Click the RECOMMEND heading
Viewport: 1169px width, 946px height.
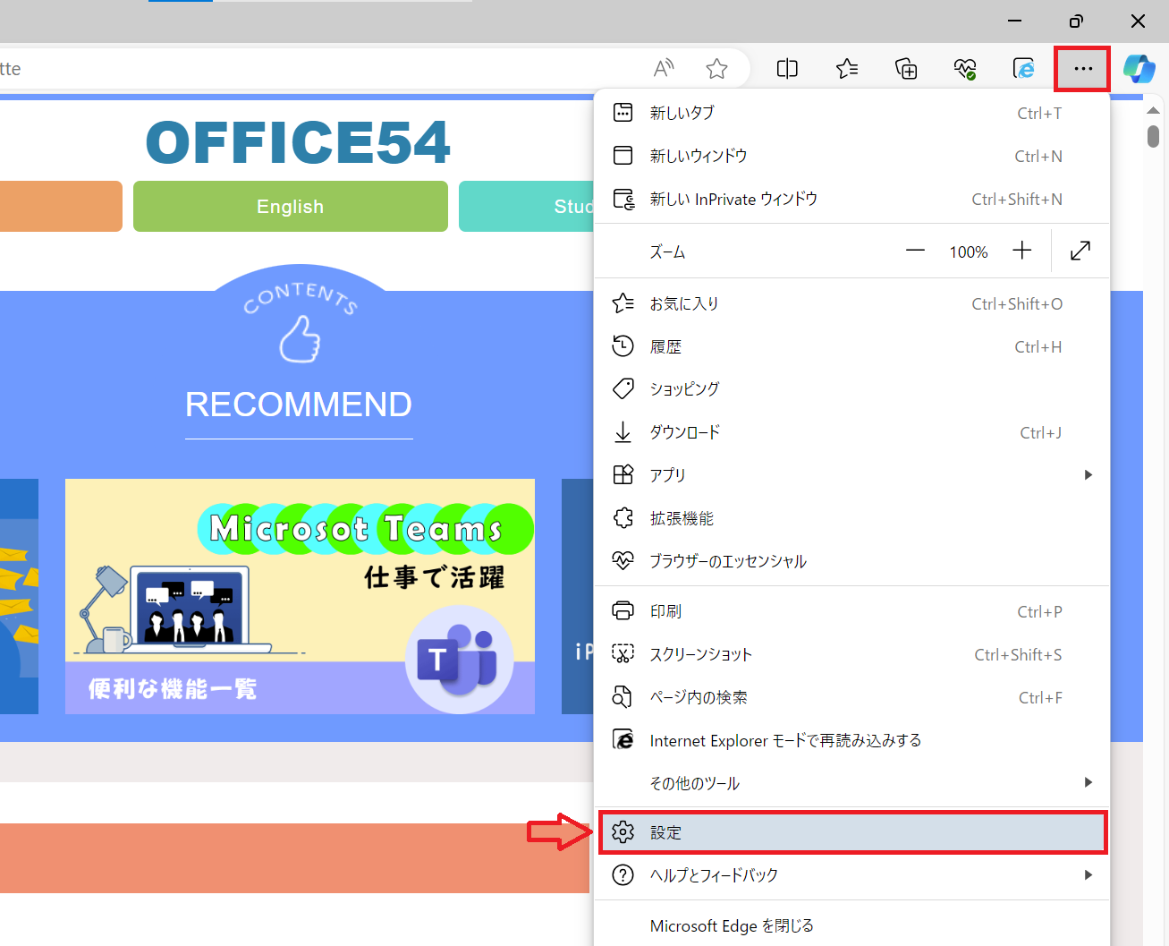coord(299,405)
